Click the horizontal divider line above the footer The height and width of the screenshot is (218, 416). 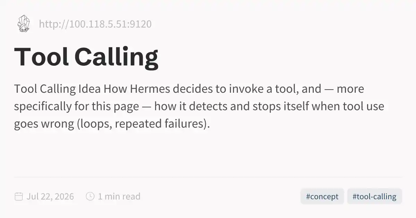tap(208, 177)
